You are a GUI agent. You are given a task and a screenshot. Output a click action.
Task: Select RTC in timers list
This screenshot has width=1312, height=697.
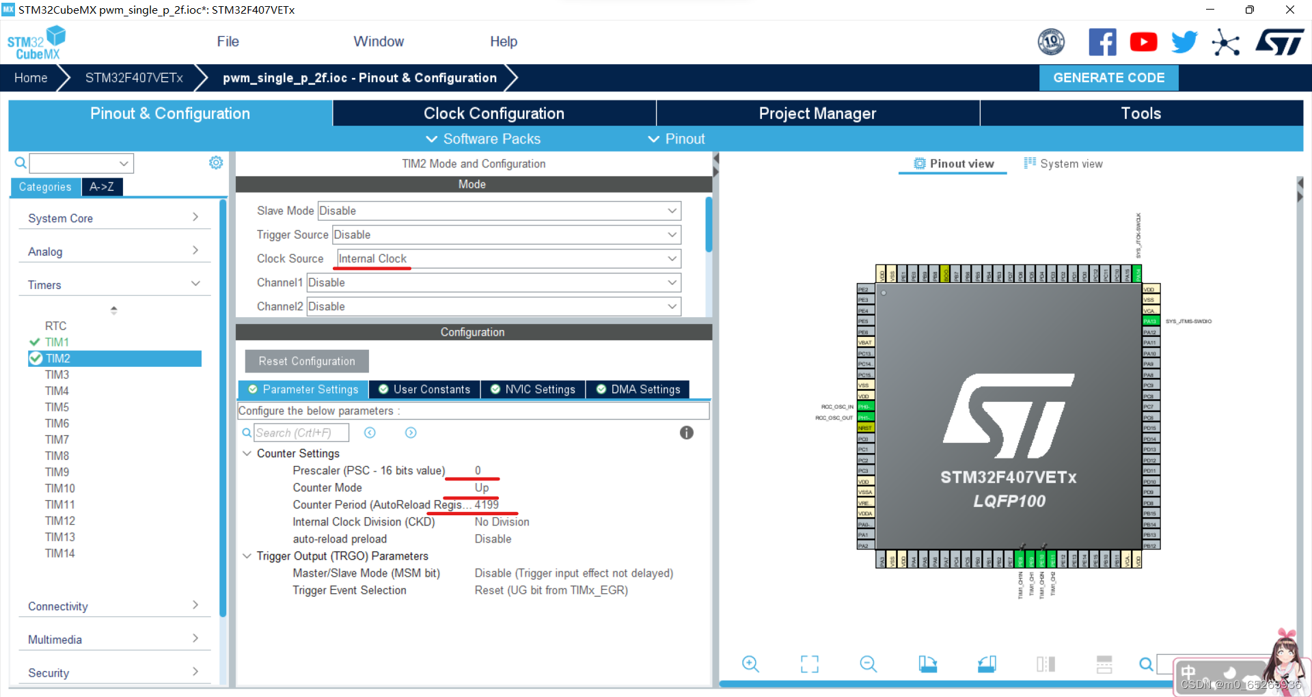point(55,326)
